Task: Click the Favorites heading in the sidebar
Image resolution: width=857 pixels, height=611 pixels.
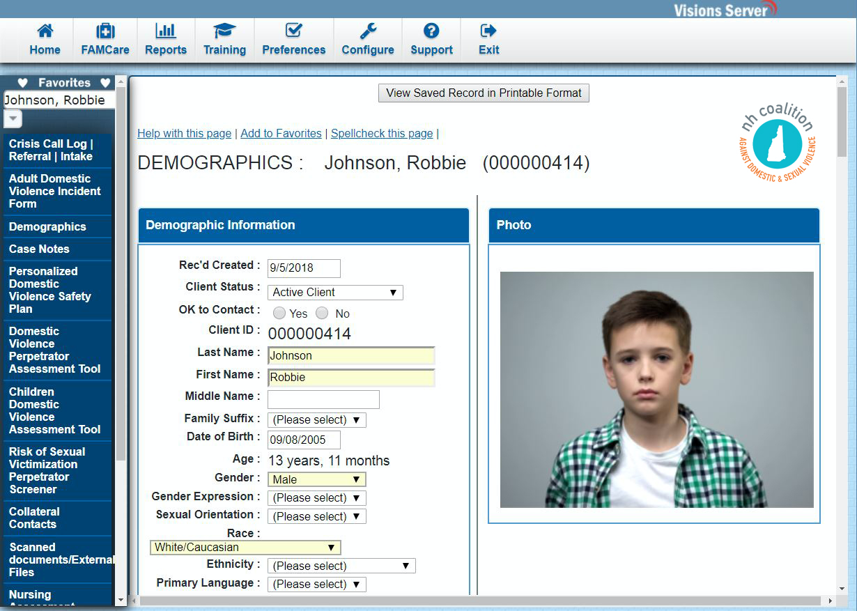Action: (64, 83)
